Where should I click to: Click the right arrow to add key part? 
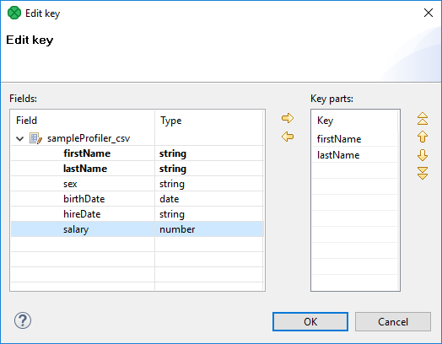pos(288,118)
